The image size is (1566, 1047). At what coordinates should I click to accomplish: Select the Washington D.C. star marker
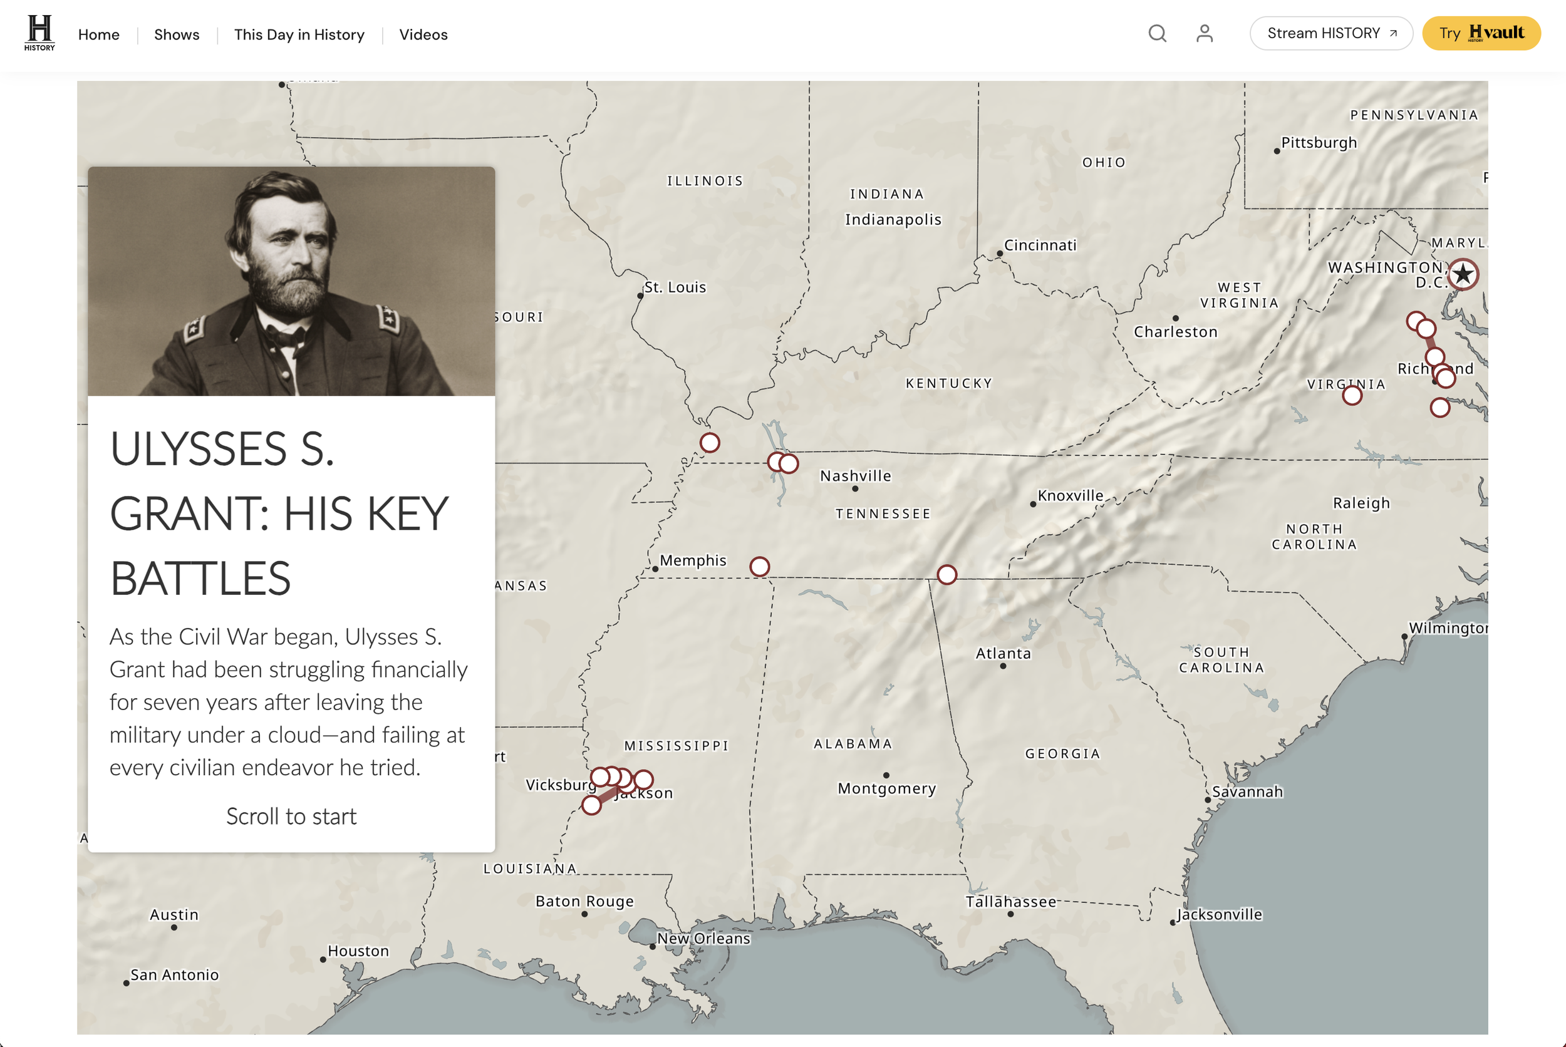tap(1463, 274)
